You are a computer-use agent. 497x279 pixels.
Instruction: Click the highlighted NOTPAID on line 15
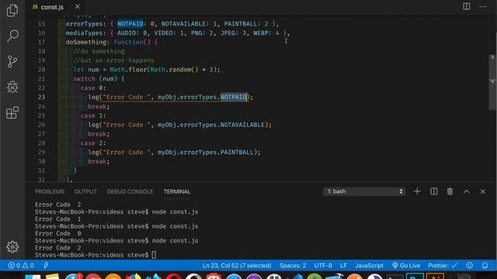tap(130, 24)
